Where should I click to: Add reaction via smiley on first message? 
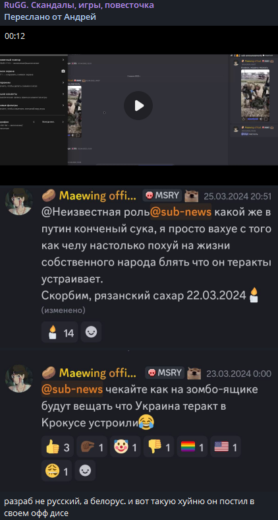point(91,332)
